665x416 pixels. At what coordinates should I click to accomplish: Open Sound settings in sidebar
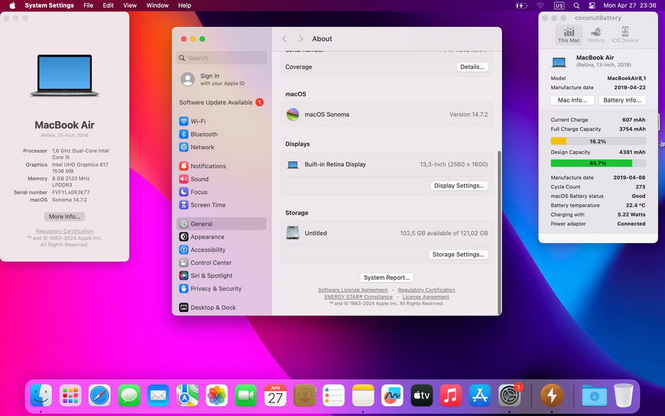tap(222, 179)
